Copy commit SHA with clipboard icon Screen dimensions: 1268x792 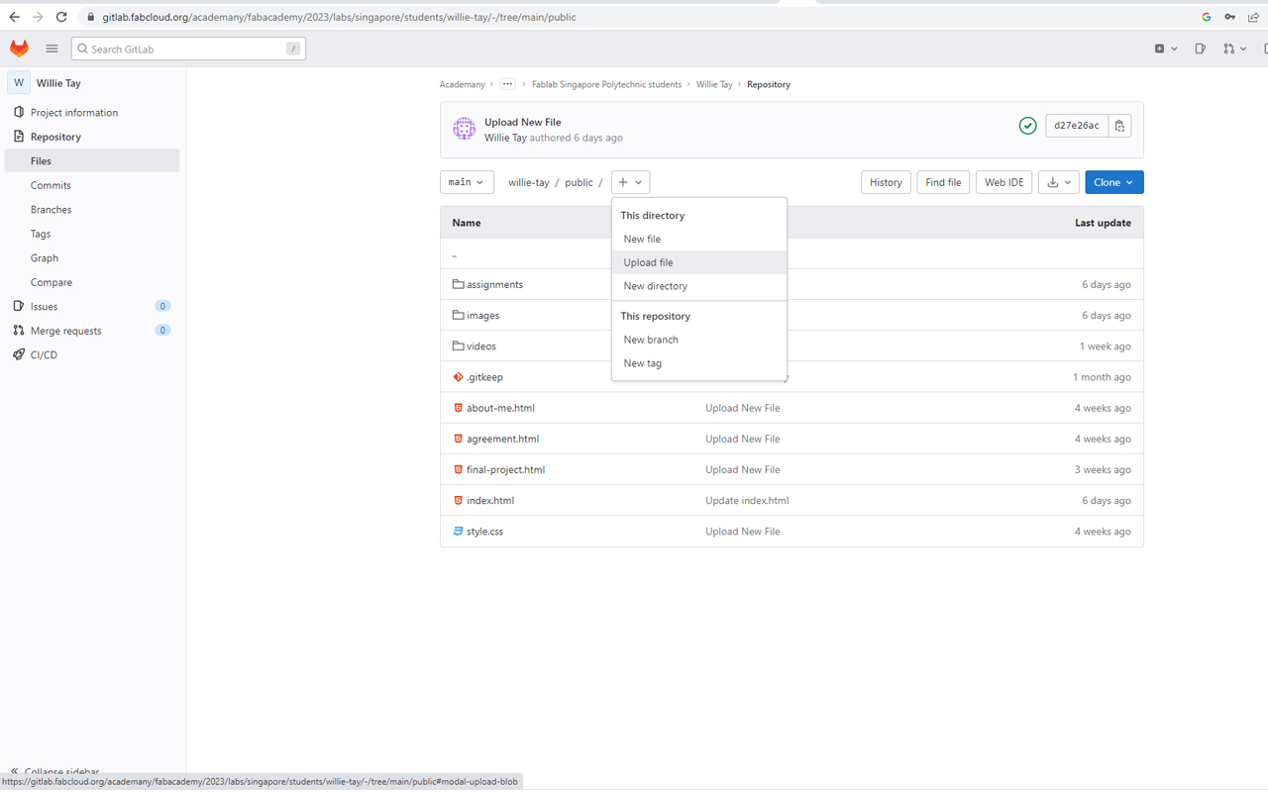(1119, 126)
